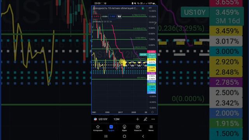Open the 12M timeframe selector

116,119
